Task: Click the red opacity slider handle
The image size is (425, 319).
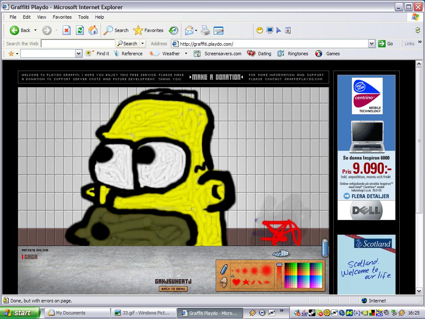Action: pyautogui.click(x=279, y=265)
